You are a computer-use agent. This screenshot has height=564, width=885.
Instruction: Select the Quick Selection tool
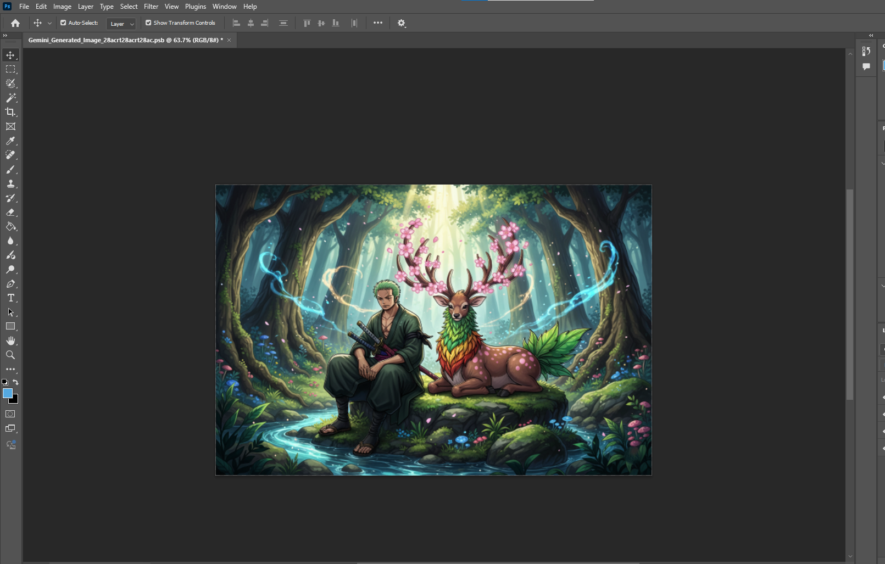tap(10, 83)
